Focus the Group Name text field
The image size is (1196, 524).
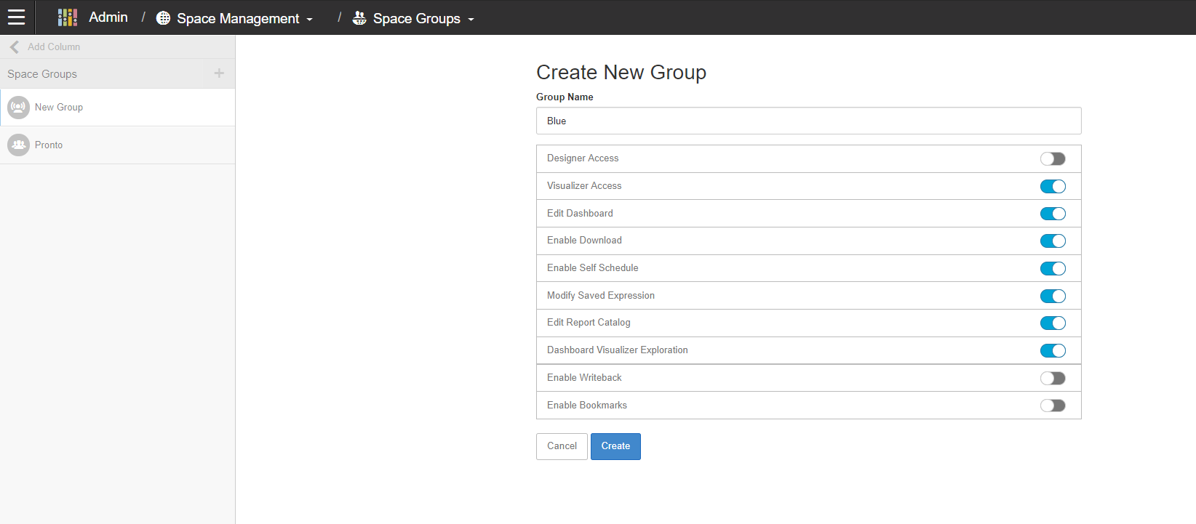pyautogui.click(x=808, y=121)
